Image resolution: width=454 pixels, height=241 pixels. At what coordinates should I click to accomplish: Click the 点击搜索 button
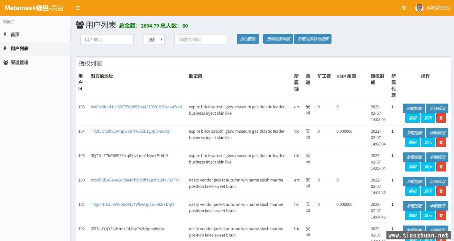tap(248, 39)
